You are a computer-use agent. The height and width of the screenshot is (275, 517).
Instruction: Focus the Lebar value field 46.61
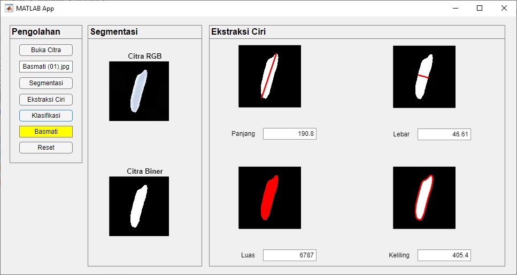pos(444,134)
